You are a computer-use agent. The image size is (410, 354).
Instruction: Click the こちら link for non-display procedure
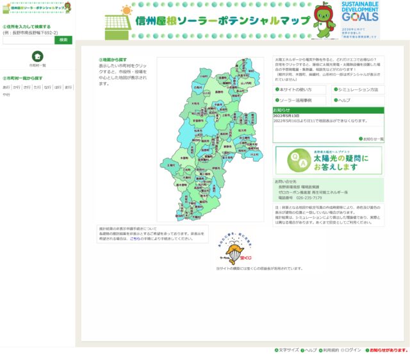pyautogui.click(x=134, y=238)
